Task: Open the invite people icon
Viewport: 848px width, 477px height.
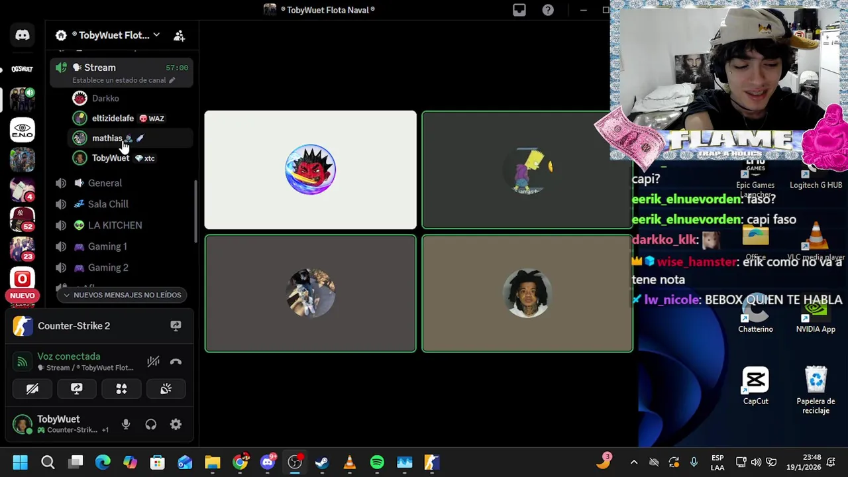Action: tap(179, 36)
